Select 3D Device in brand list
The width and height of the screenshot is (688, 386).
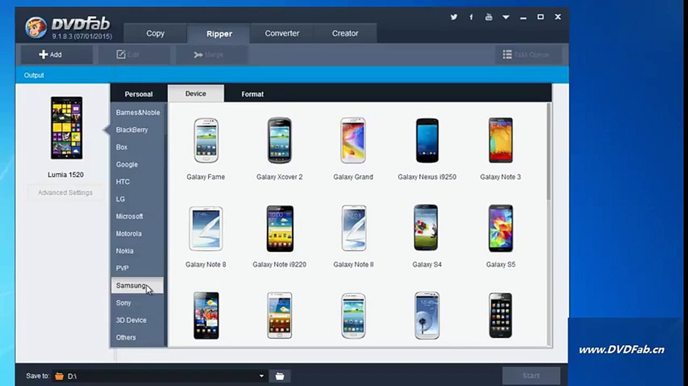pos(138,320)
